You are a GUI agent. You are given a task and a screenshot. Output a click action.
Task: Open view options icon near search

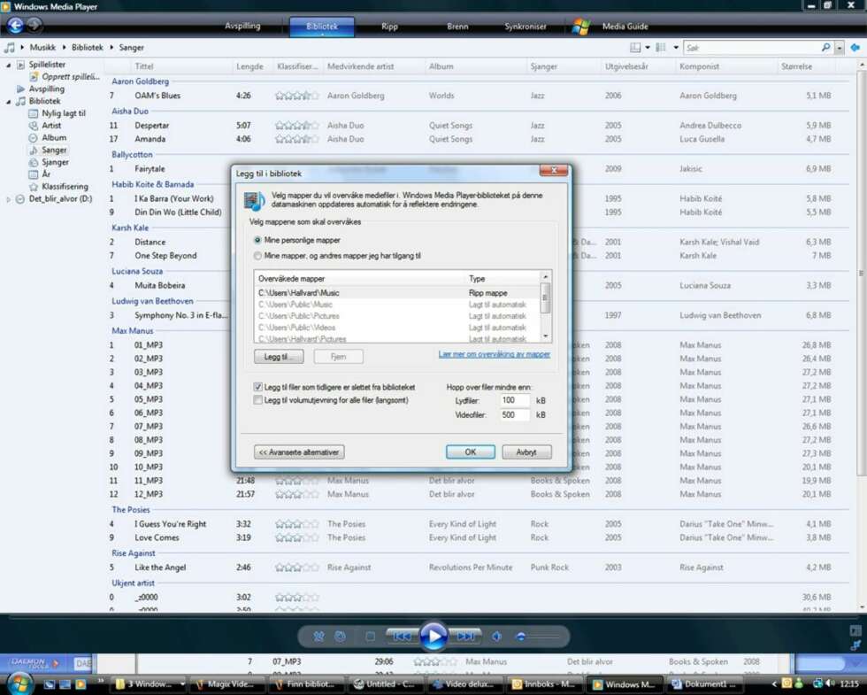pos(661,48)
